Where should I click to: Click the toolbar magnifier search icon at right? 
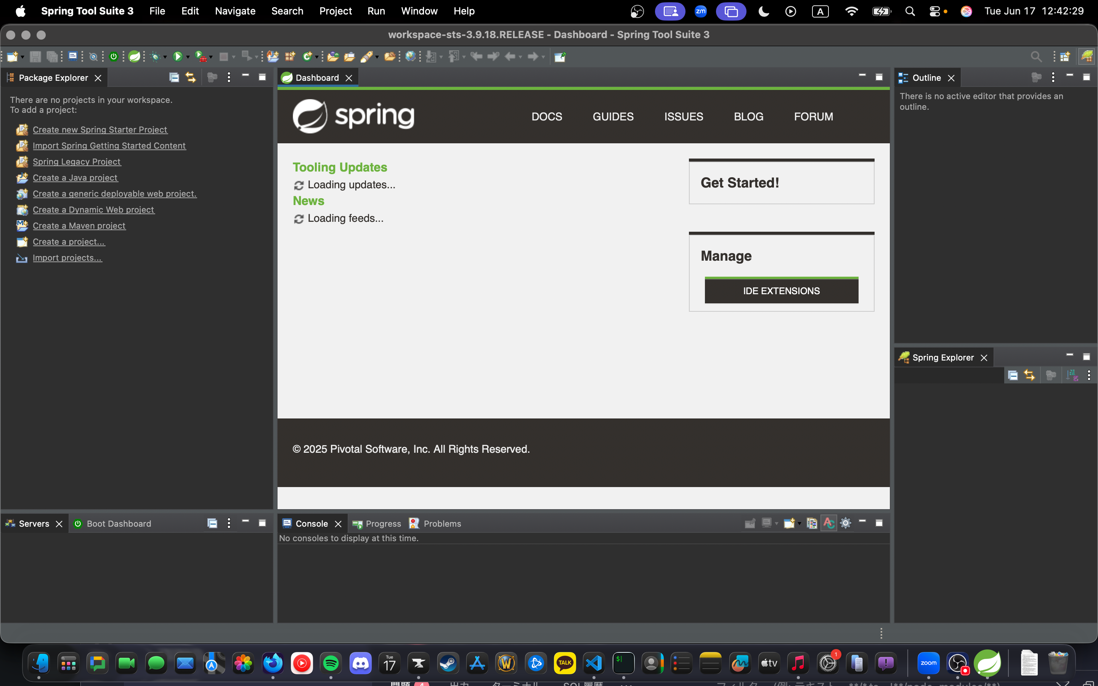click(1036, 57)
